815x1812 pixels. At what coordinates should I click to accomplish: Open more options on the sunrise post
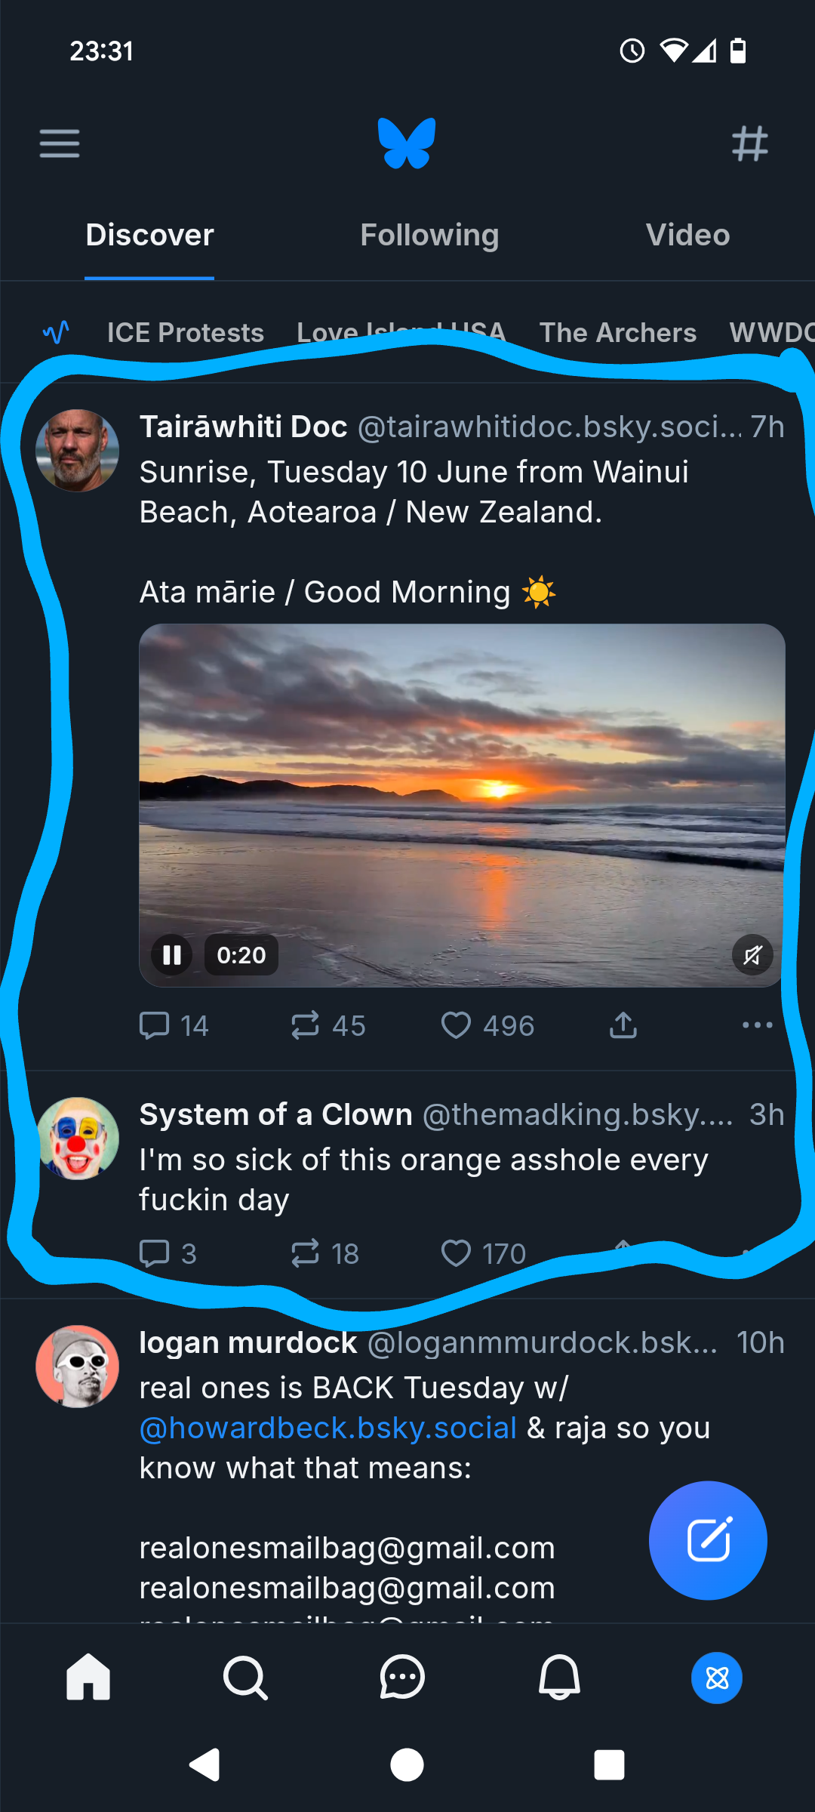tap(757, 1025)
